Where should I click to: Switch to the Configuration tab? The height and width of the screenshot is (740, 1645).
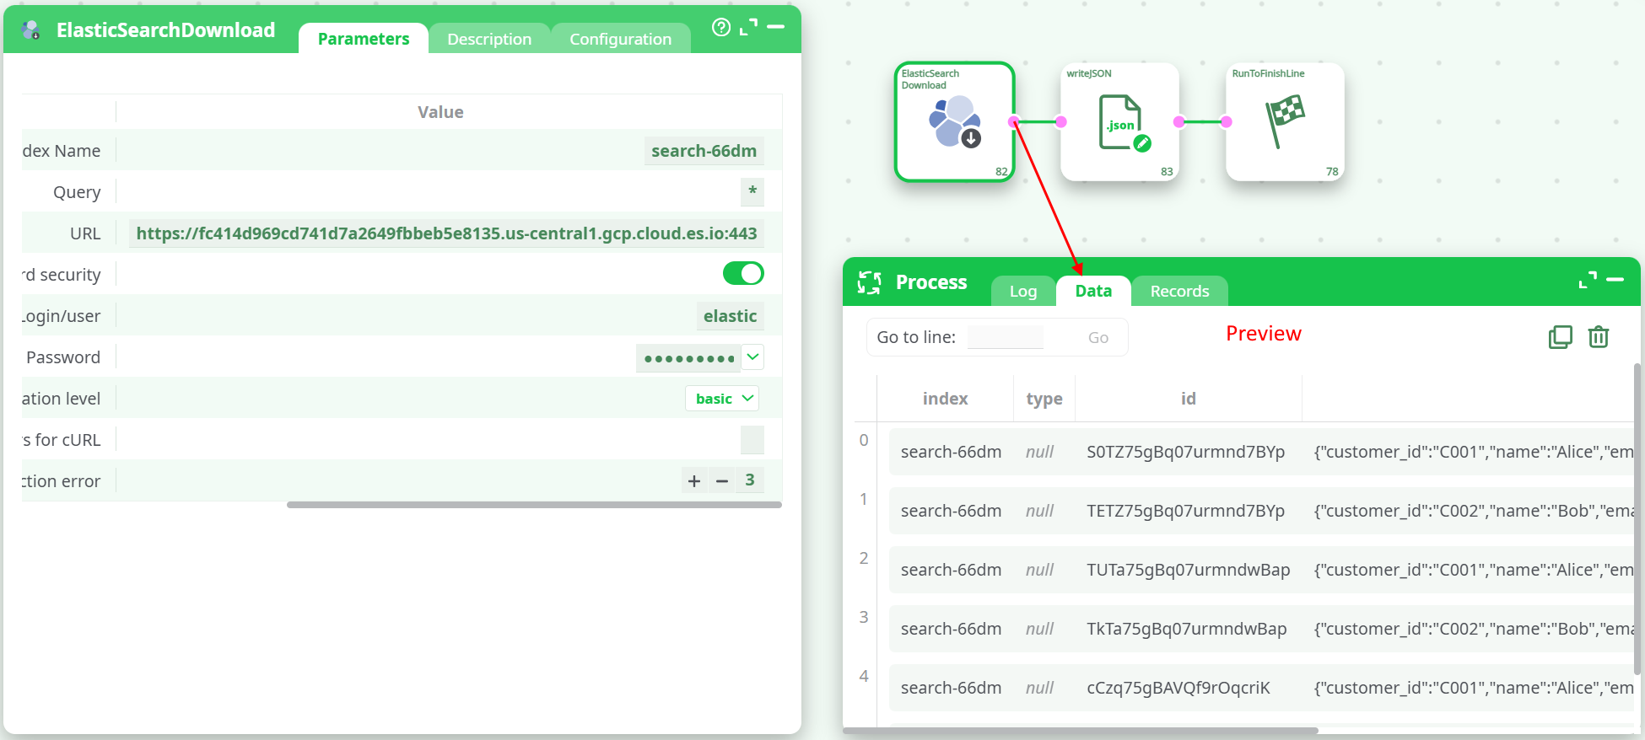621,39
